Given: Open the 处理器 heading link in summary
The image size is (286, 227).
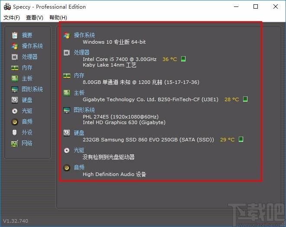Looking at the screenshot, I should [x=81, y=52].
